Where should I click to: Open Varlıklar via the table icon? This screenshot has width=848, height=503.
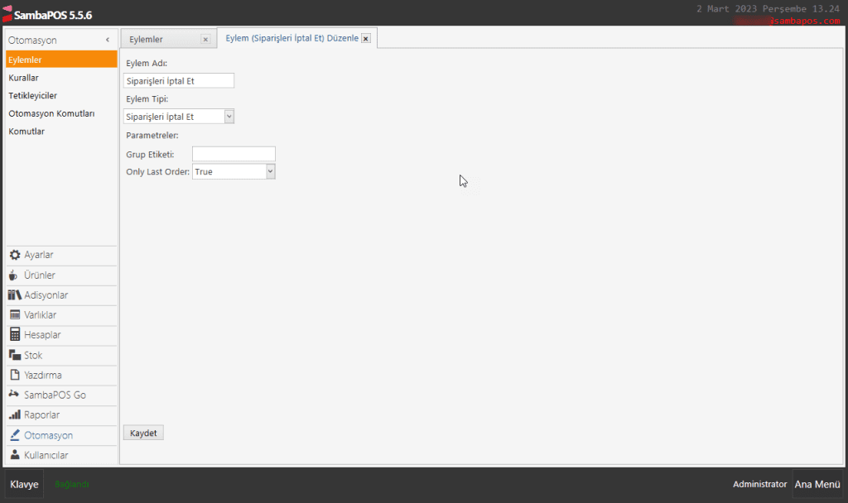tap(15, 315)
